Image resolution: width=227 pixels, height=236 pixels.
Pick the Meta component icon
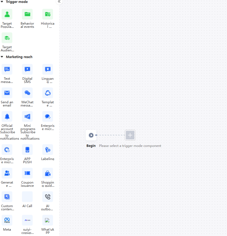[x=7, y=220]
